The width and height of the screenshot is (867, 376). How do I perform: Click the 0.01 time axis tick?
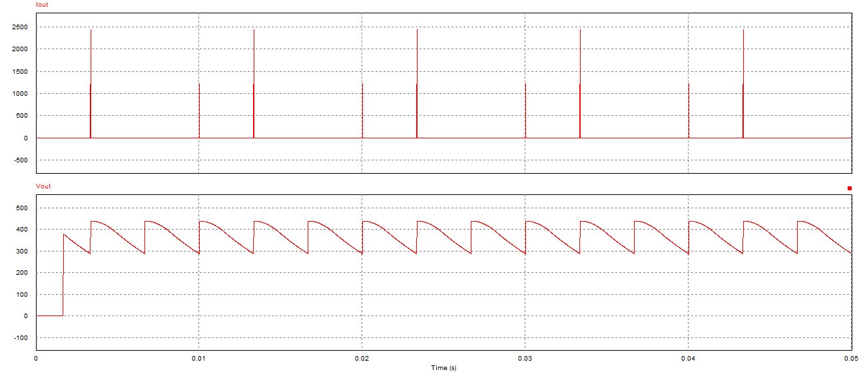pos(198,359)
